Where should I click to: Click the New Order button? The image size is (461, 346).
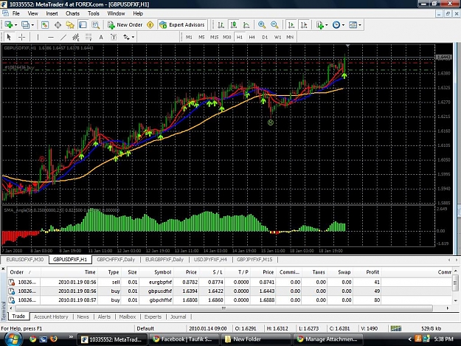pyautogui.click(x=125, y=25)
